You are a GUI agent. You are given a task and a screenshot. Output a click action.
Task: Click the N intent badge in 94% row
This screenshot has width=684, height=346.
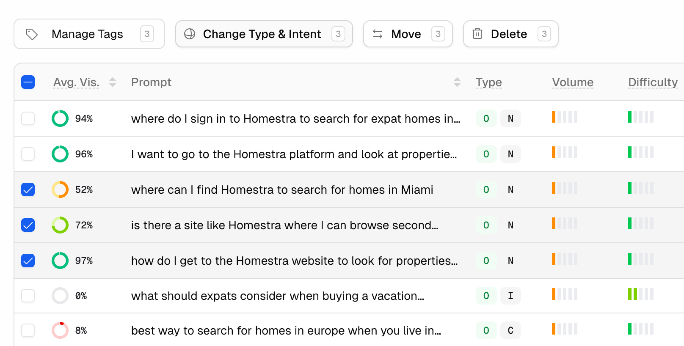click(x=511, y=118)
